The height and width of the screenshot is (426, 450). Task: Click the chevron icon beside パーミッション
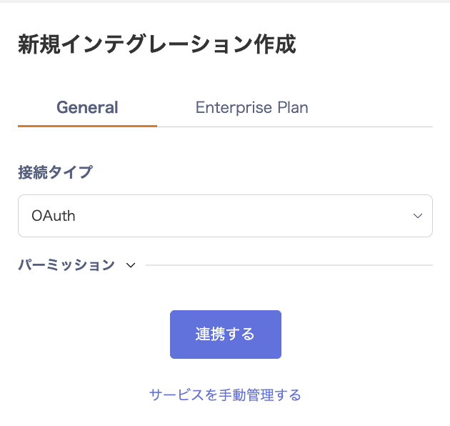[131, 265]
